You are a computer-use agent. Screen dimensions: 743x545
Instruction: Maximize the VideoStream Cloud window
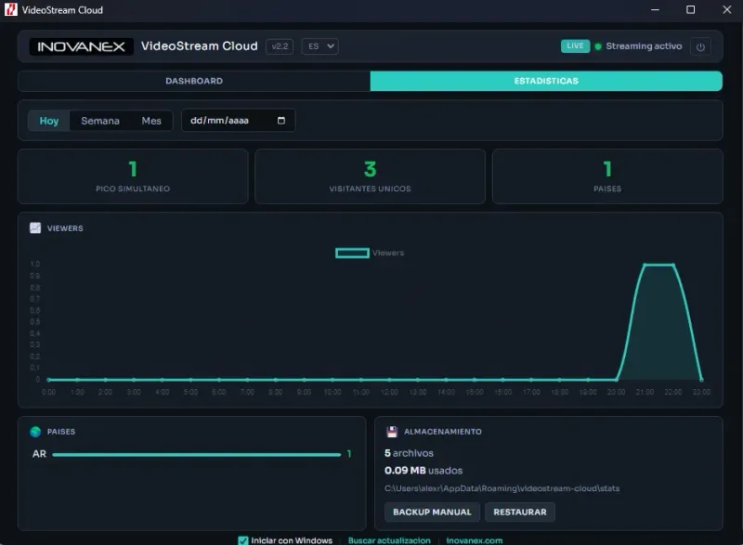point(690,9)
